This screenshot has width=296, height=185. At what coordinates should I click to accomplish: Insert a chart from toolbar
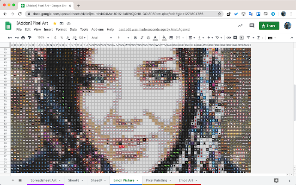(241, 38)
